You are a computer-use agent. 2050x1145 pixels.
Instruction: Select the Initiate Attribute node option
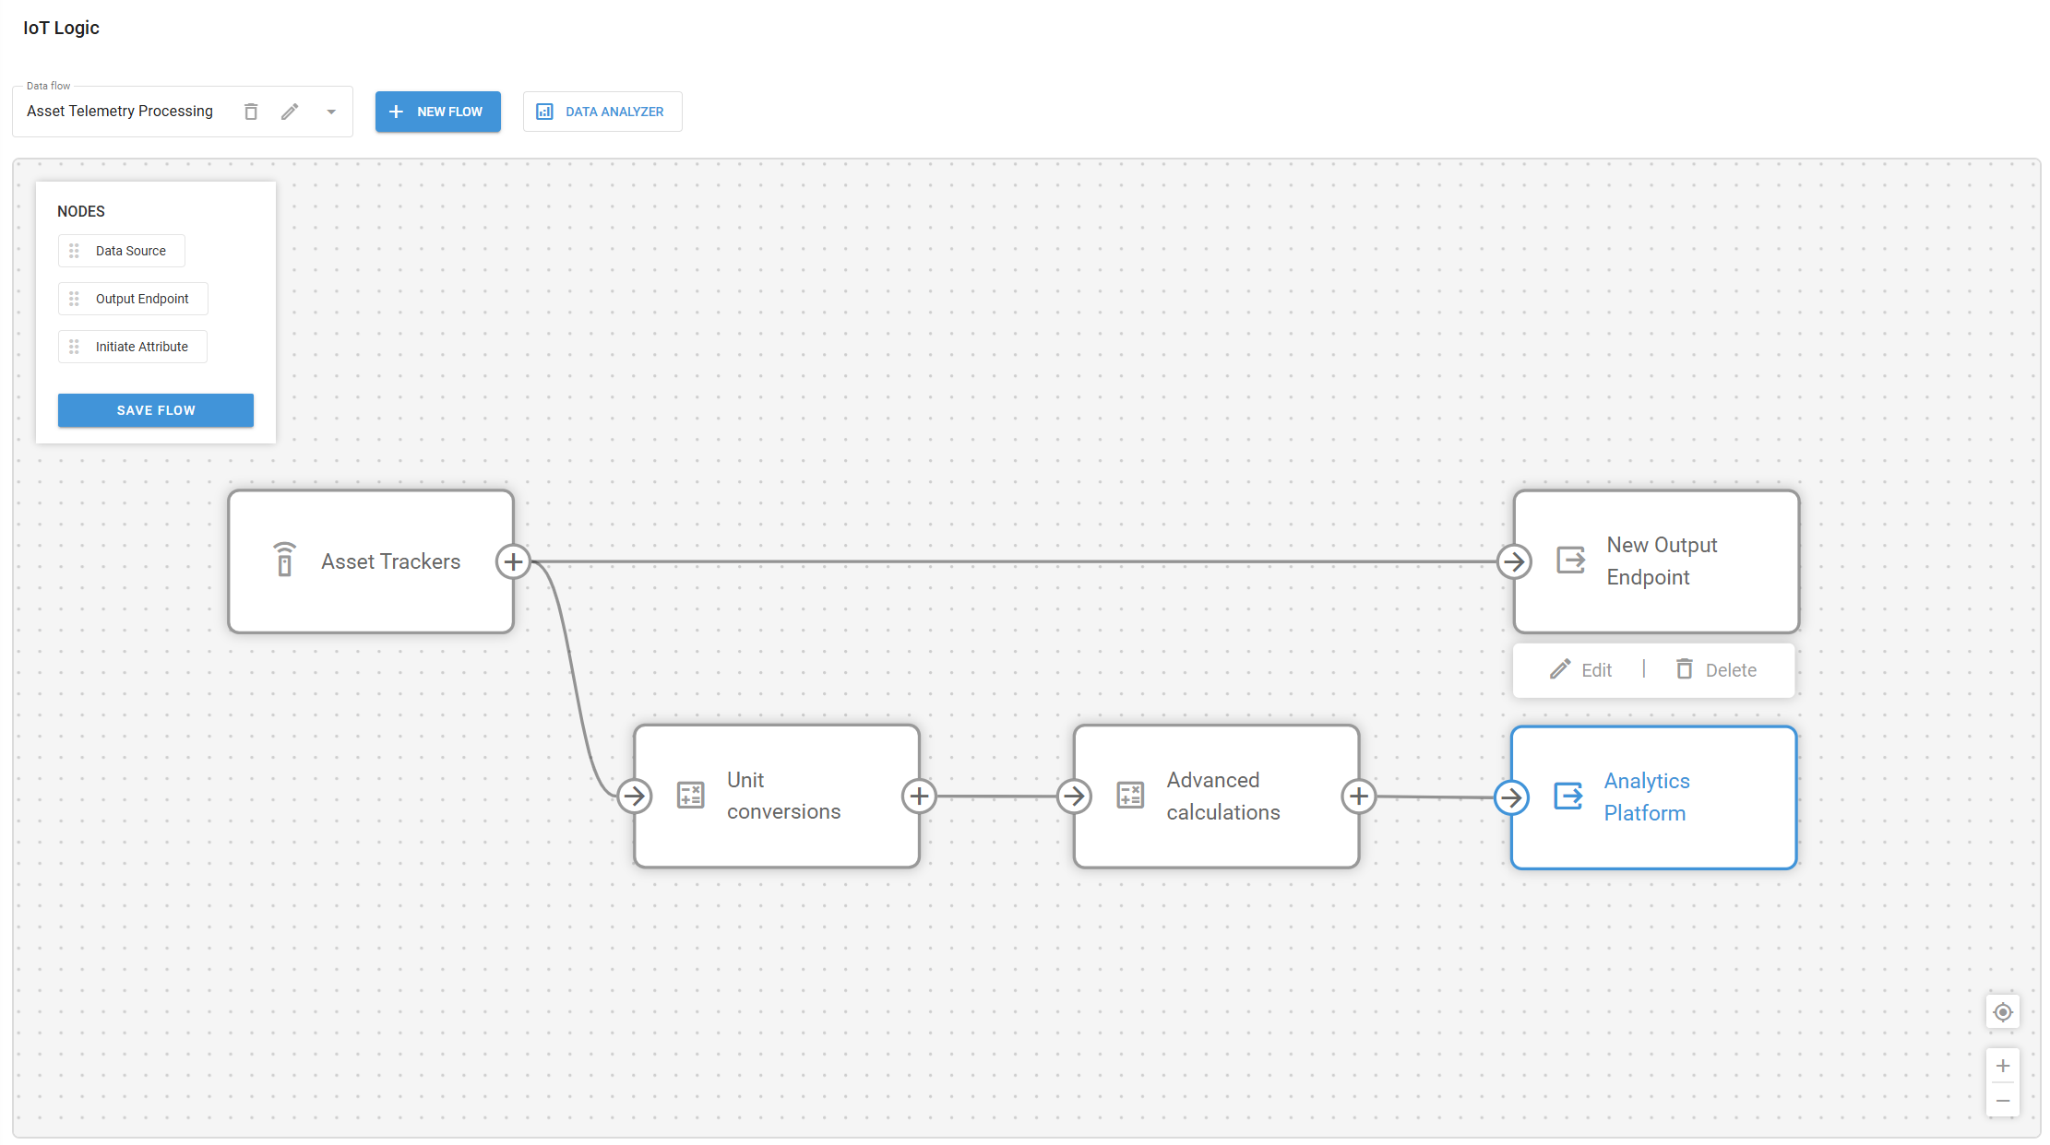132,346
